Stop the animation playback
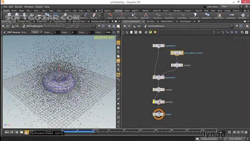Image resolution: width=250 pixels, height=141 pixels. click(22, 133)
